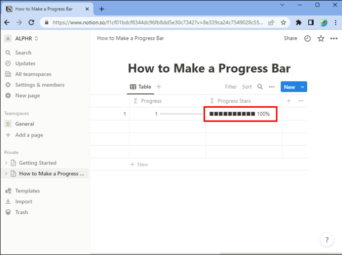342x255 pixels.
Task: Open the Chrome profile avatar
Action: coord(323,22)
